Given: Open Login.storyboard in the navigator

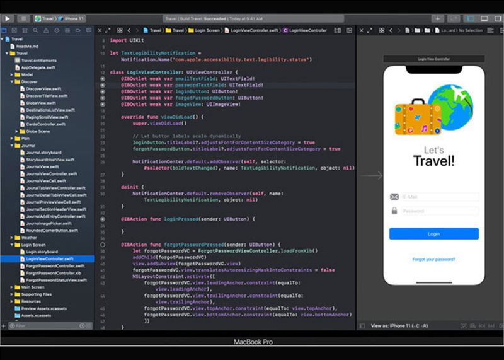Looking at the screenshot, I should pyautogui.click(x=39, y=252).
